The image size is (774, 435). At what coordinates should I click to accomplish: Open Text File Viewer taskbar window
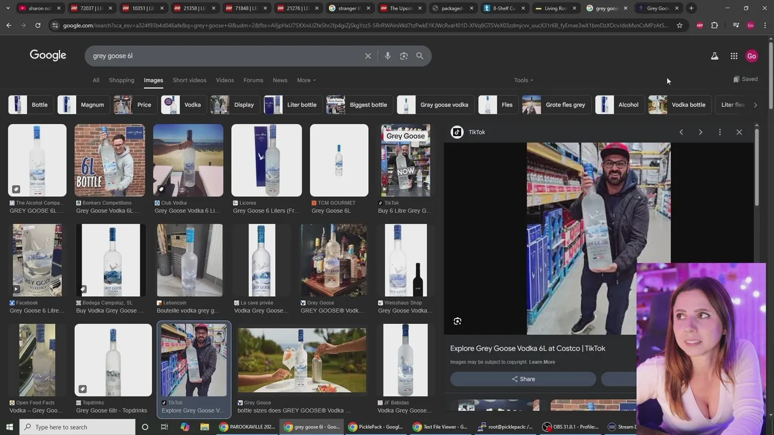pos(440,427)
